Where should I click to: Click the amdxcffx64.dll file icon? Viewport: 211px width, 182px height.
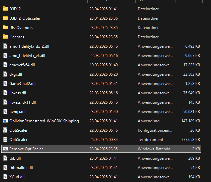click(x=5, y=65)
